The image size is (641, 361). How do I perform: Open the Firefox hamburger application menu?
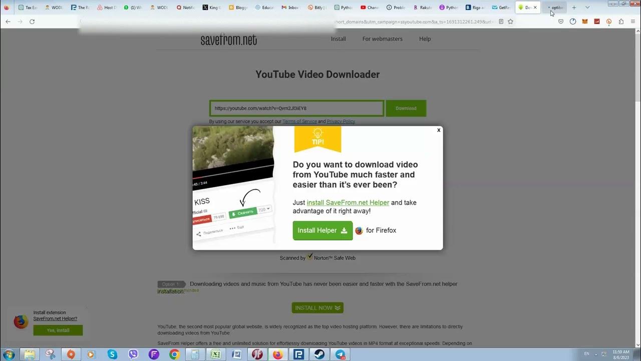pos(633,22)
